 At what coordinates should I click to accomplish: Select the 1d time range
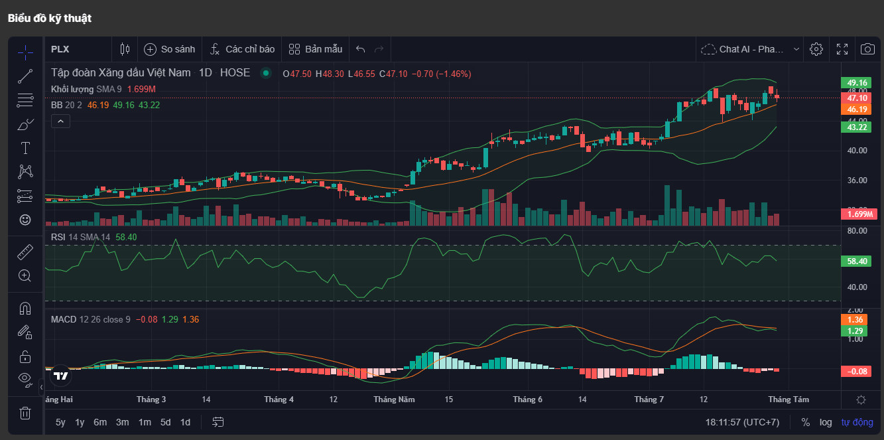coord(186,422)
